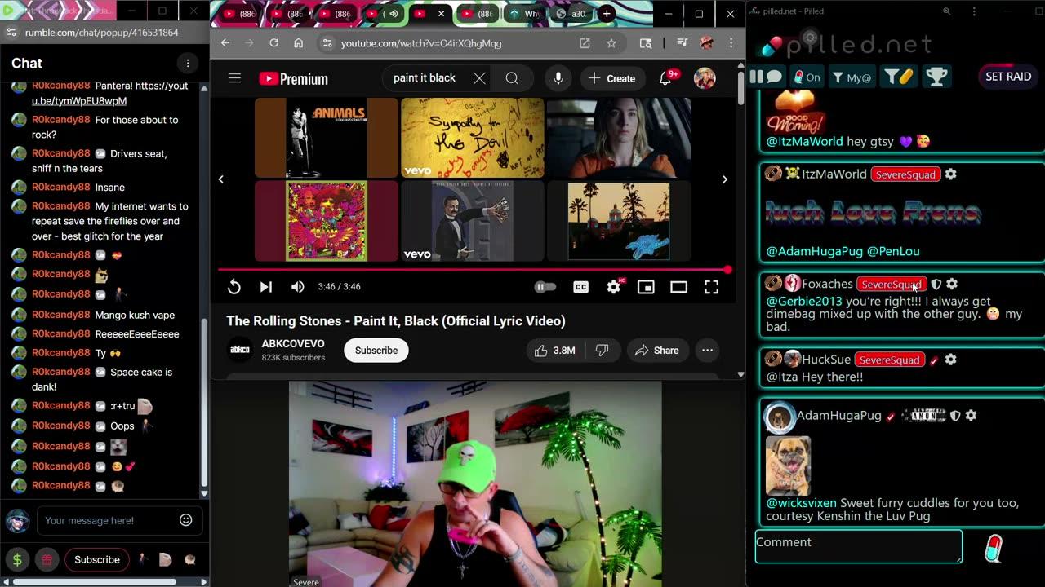Send a rant with dollar icon
Screen dimensions: 1045x587
17,560
